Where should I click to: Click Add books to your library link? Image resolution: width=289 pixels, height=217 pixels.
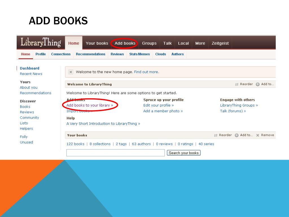click(90, 105)
